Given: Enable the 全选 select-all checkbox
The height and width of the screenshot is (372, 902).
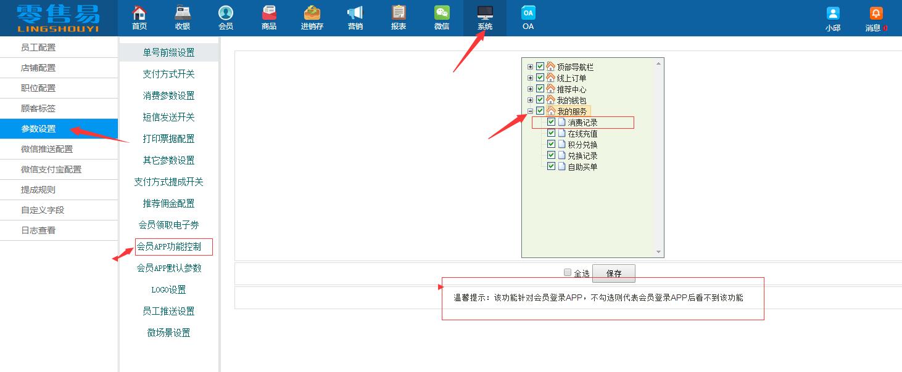Looking at the screenshot, I should [x=567, y=272].
